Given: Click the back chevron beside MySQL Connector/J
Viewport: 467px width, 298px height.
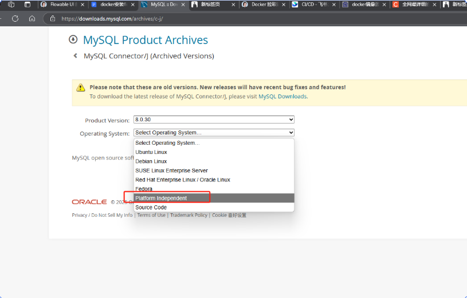Looking at the screenshot, I should [x=76, y=55].
